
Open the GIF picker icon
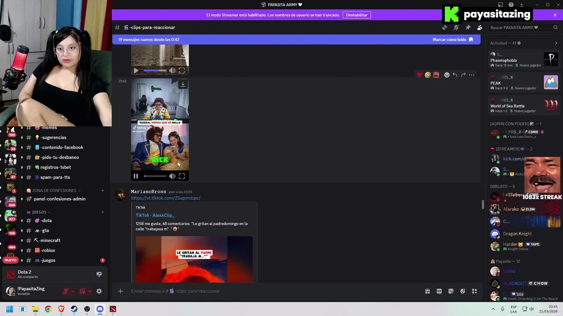pos(439,291)
